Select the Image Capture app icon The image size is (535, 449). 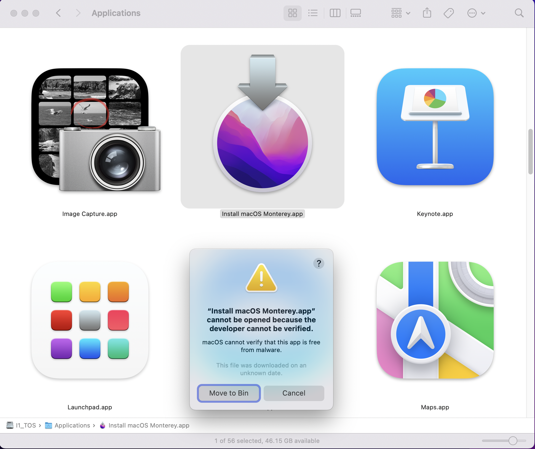[96, 130]
